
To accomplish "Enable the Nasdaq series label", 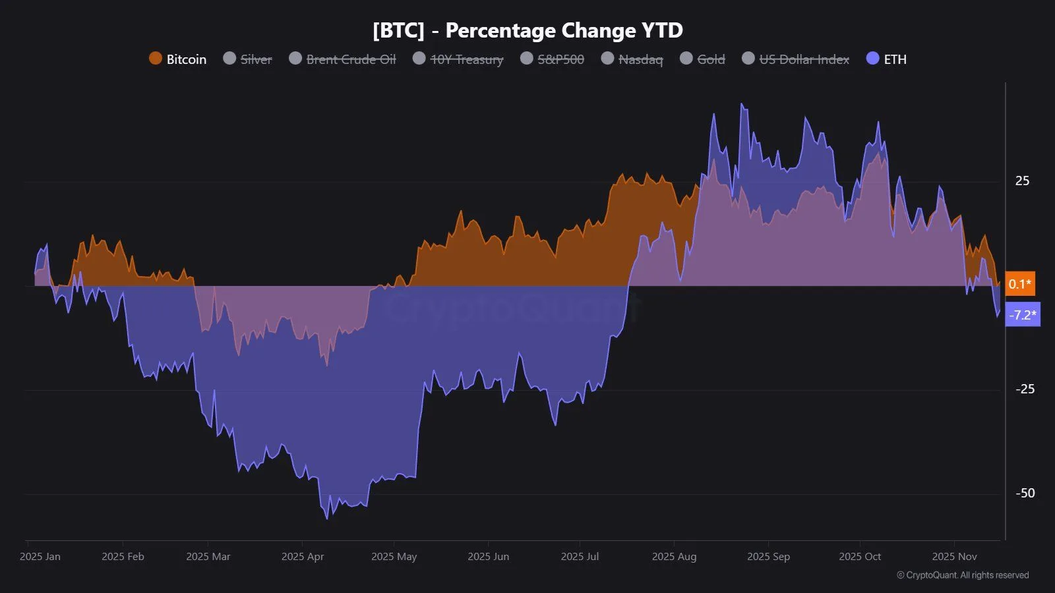I will 640,59.
